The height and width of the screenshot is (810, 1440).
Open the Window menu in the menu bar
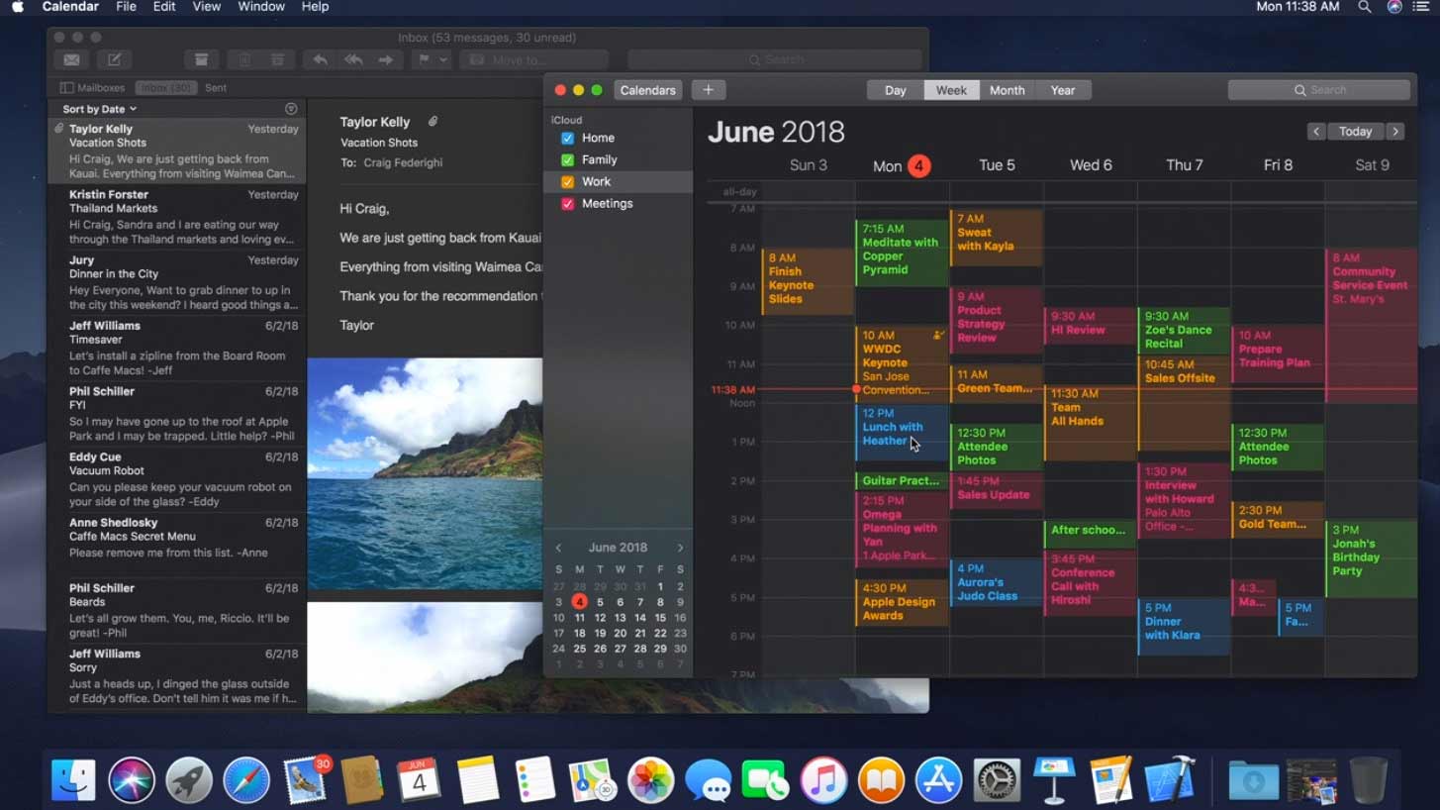[260, 7]
